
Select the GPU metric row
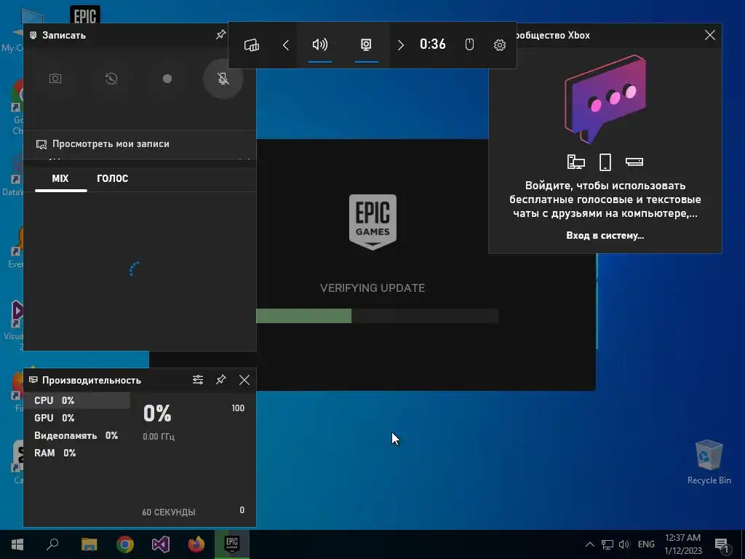77,419
